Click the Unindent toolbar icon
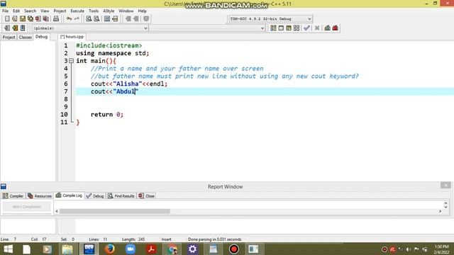This screenshot has width=454, height=255. (135, 19)
